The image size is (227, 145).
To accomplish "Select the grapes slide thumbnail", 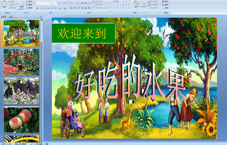I will click(x=21, y=90).
